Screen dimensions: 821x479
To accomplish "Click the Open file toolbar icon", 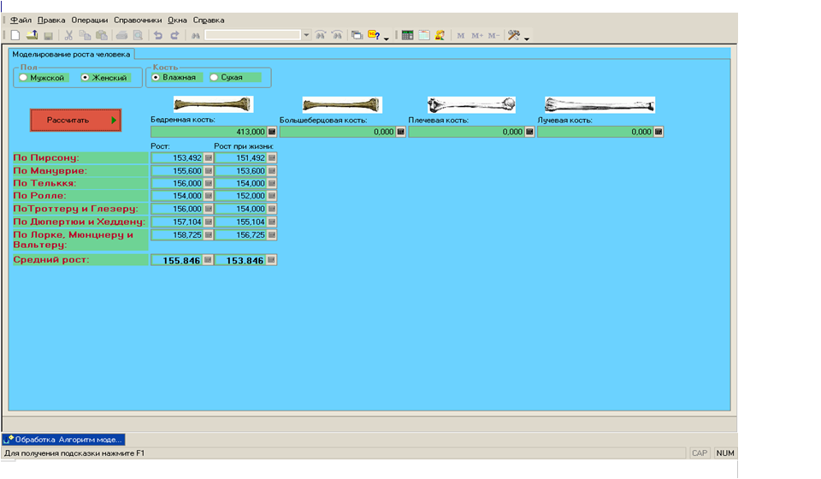I will pos(32,35).
